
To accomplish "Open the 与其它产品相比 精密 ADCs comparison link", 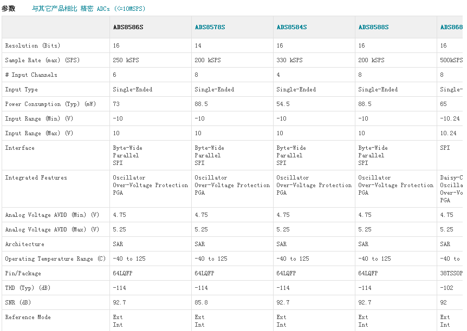I will pyautogui.click(x=88, y=9).
